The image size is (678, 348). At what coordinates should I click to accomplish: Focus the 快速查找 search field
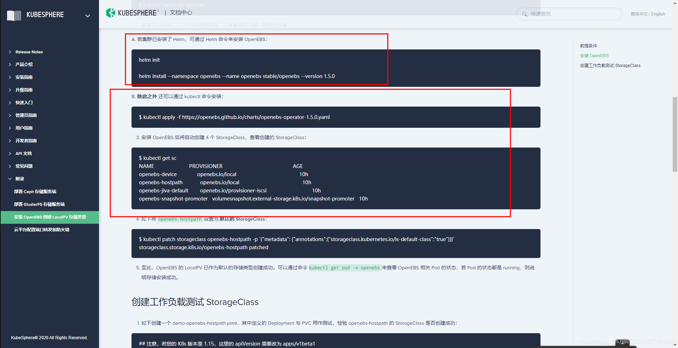[569, 14]
